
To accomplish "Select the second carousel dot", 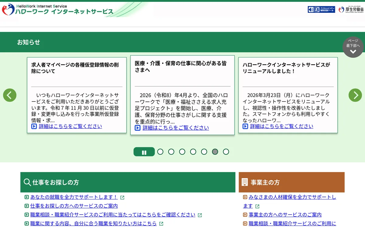I will pyautogui.click(x=171, y=152).
